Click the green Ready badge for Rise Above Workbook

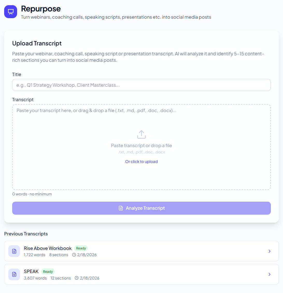(81, 248)
